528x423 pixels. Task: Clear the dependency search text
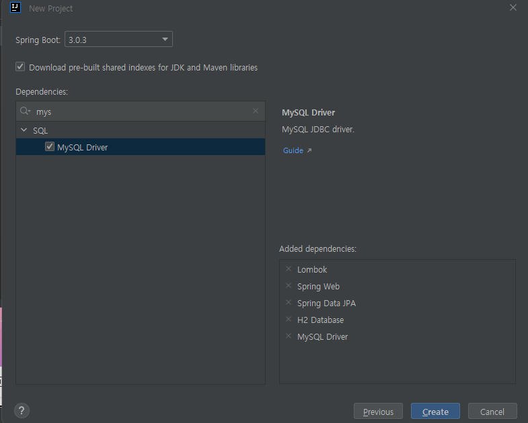pos(256,111)
